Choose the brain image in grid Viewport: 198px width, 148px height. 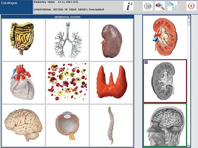23,126
